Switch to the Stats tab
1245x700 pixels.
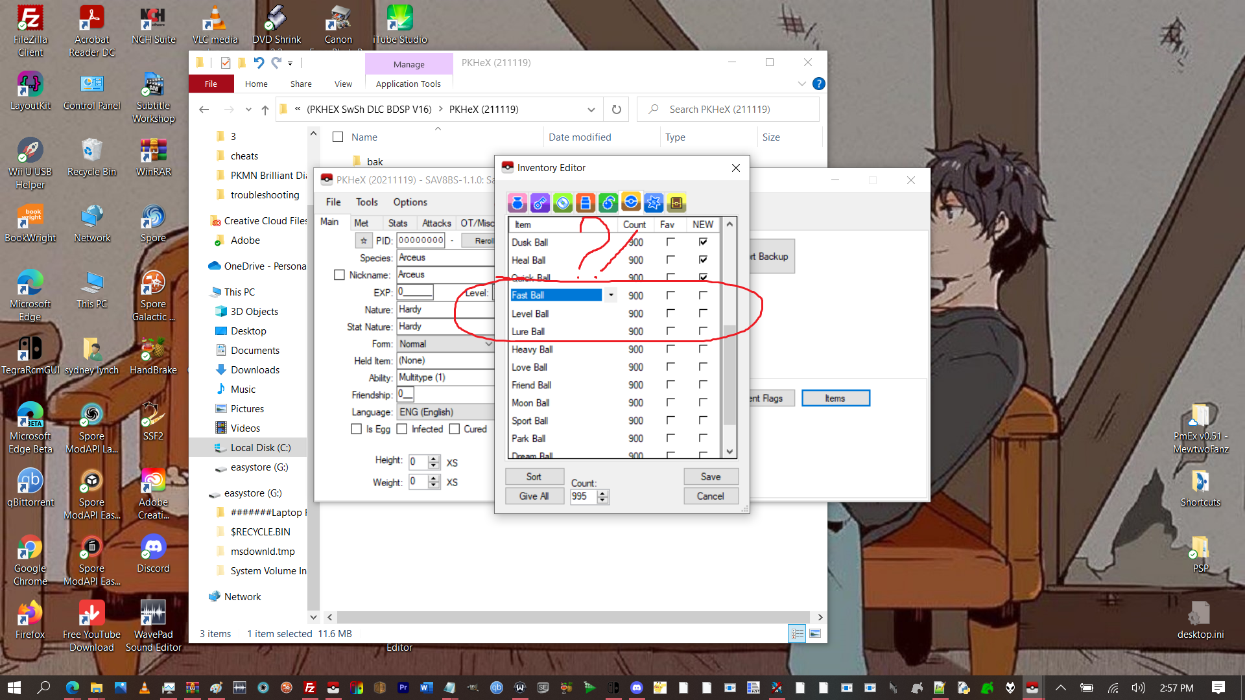coord(397,223)
